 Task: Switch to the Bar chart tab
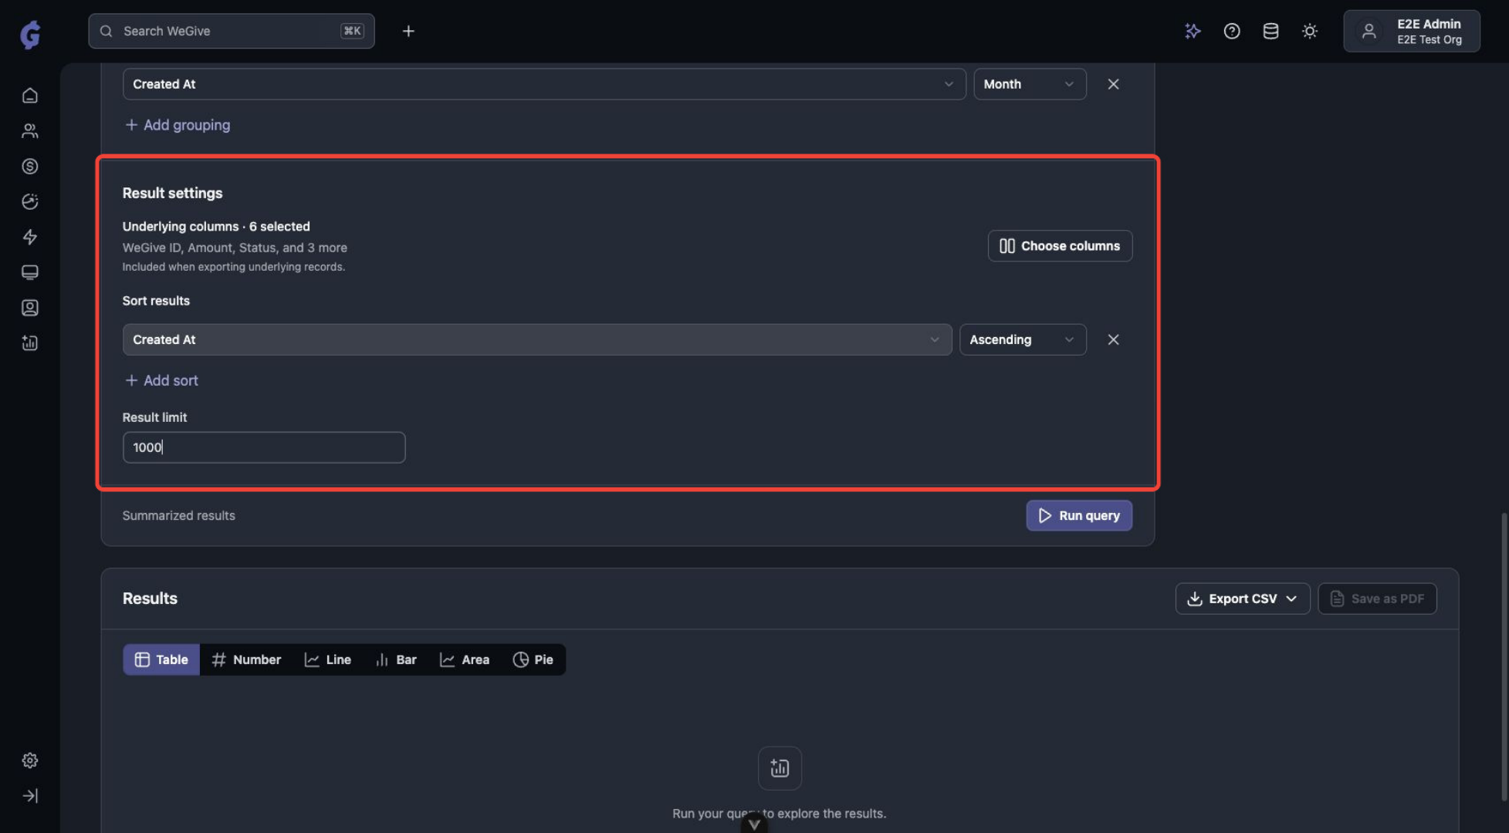(396, 659)
